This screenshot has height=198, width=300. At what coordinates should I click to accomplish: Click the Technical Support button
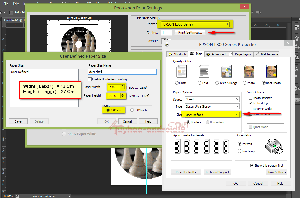pos(217,172)
